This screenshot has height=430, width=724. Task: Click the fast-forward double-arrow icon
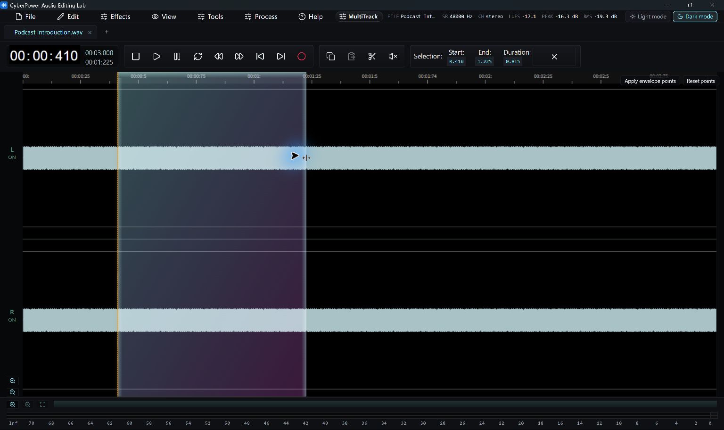239,57
